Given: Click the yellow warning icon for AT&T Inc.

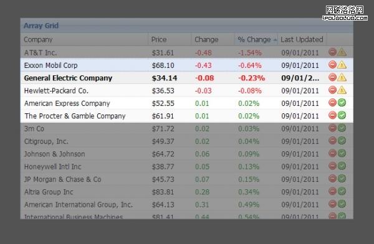Looking at the screenshot, I should (x=342, y=52).
